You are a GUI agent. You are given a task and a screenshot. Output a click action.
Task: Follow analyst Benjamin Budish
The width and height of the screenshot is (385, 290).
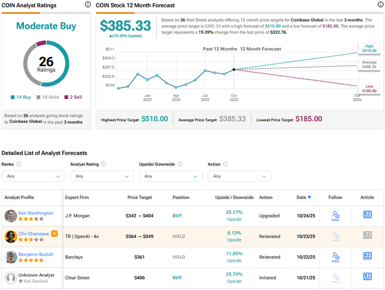pyautogui.click(x=335, y=257)
